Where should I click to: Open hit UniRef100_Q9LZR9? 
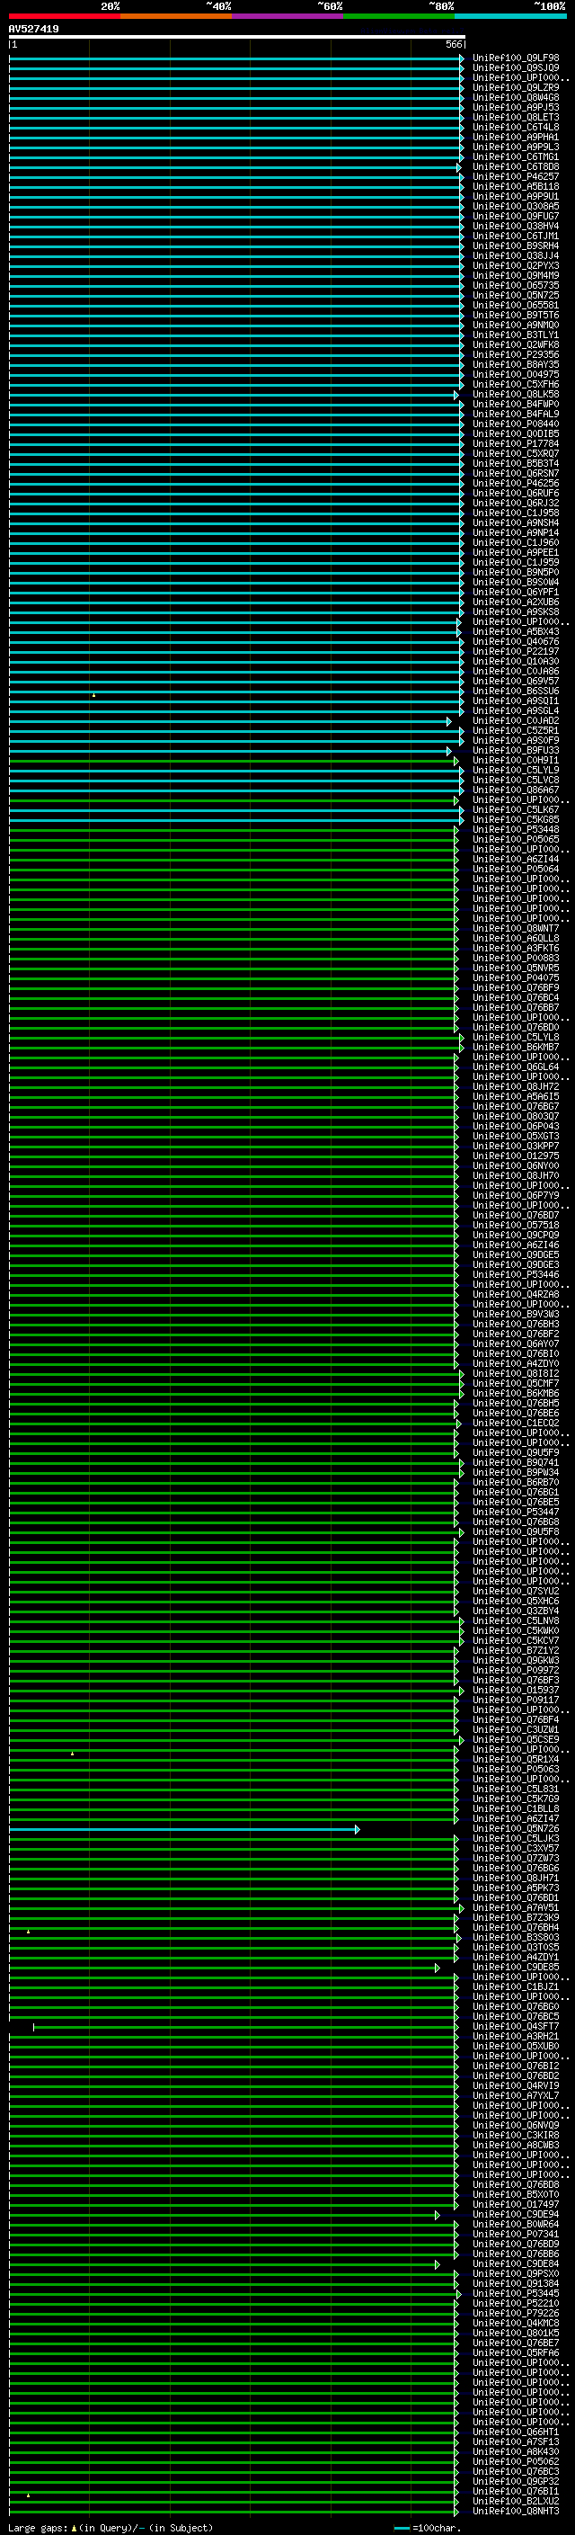click(x=516, y=87)
